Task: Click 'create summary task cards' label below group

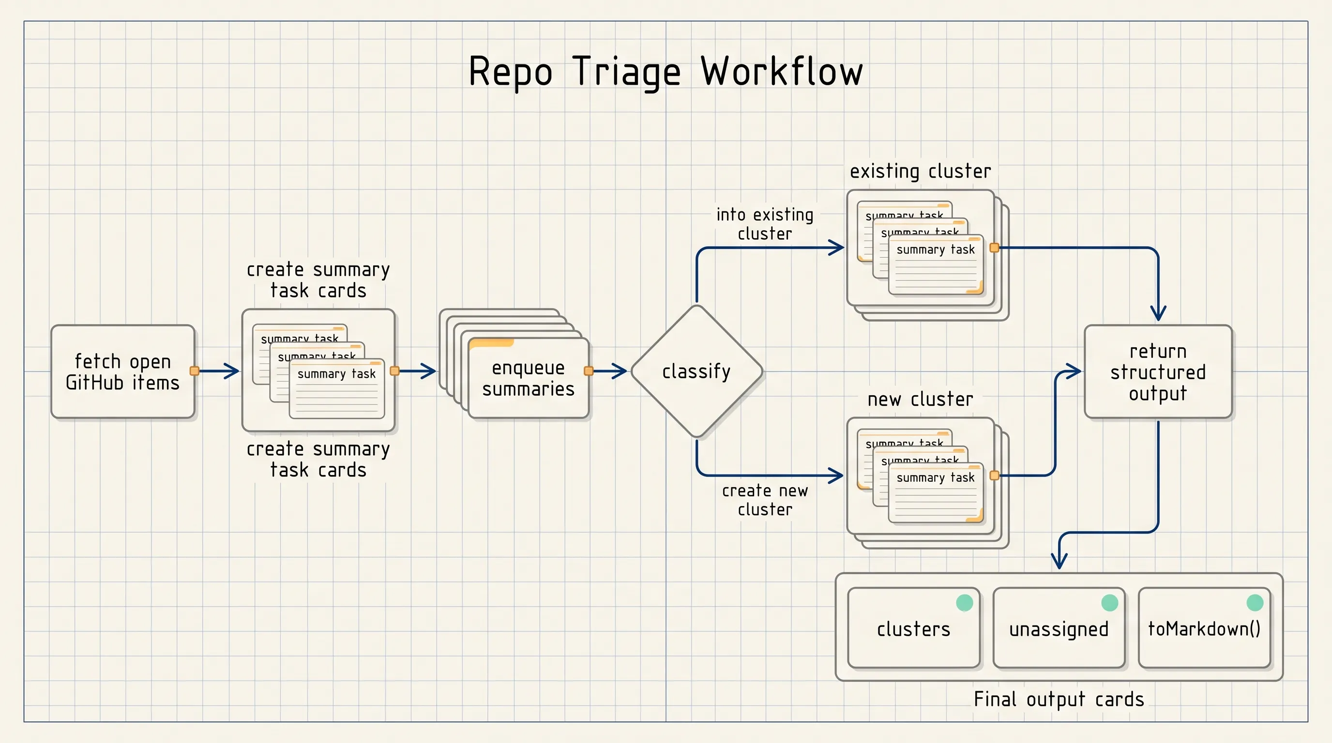Action: (318, 460)
